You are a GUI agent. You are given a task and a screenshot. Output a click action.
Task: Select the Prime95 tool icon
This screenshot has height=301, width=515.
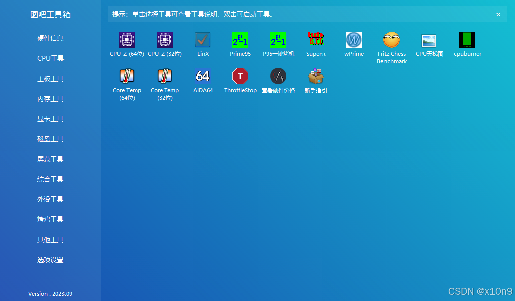[240, 40]
